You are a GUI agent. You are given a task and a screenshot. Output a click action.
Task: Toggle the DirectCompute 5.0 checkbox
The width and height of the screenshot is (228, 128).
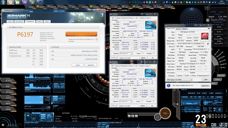pos(198,76)
